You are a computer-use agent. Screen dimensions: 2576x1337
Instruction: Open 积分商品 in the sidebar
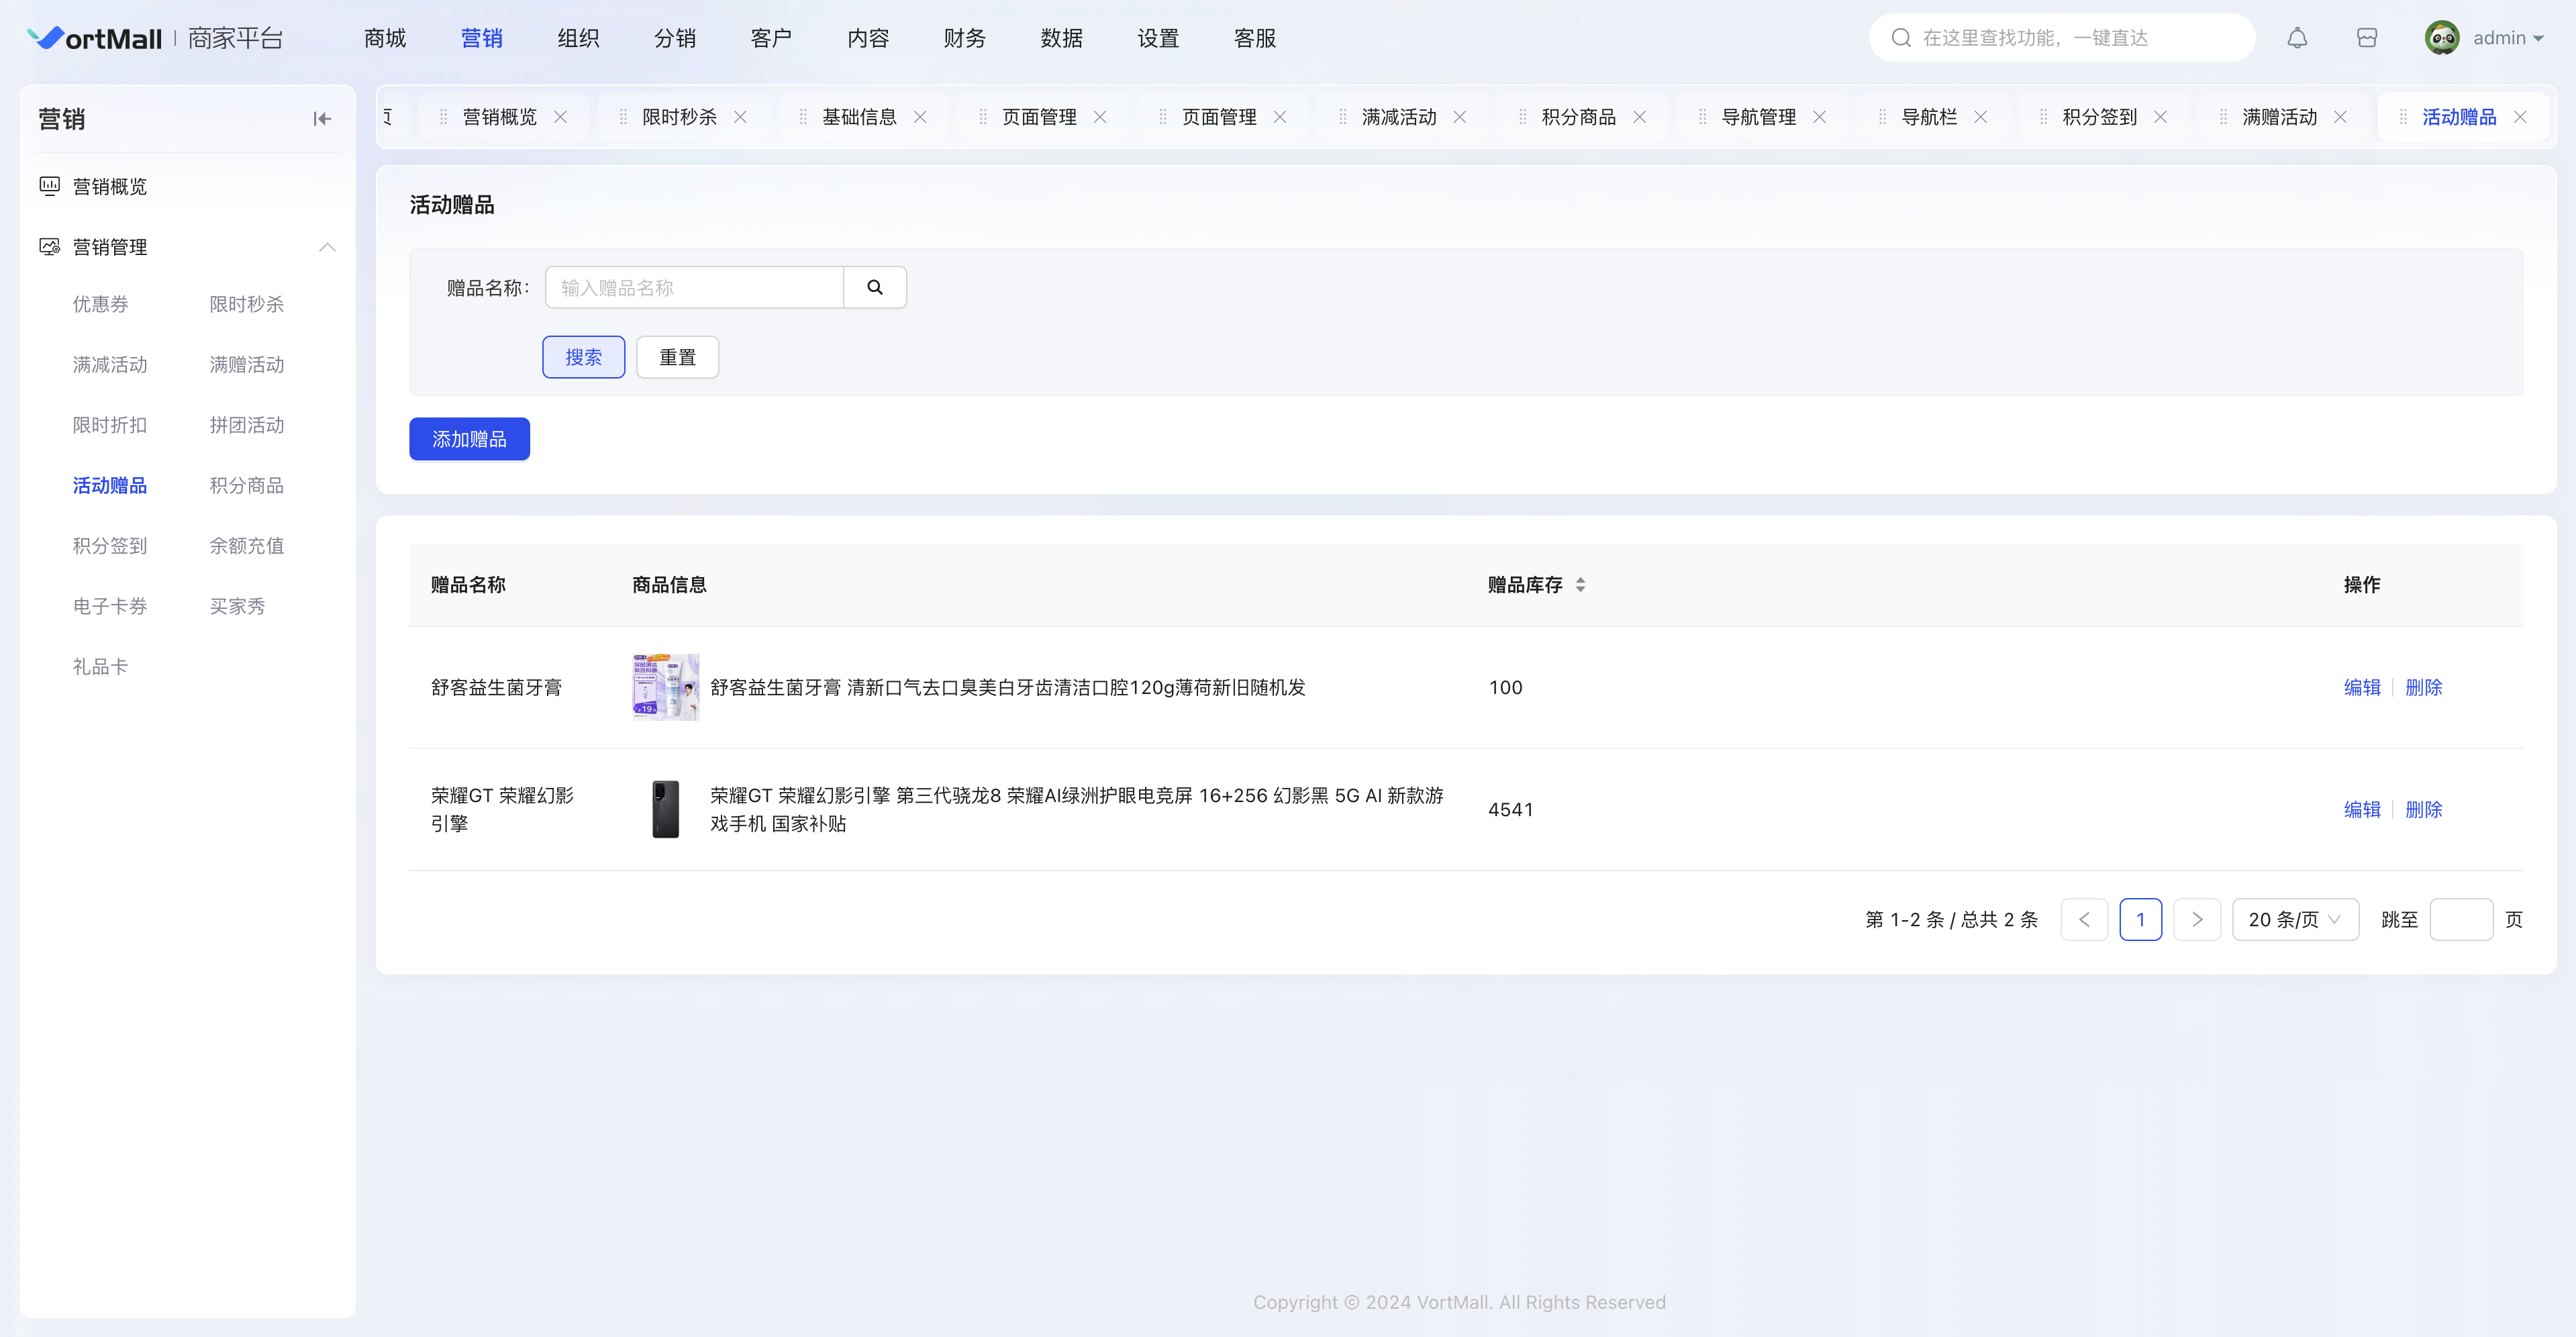coord(246,485)
